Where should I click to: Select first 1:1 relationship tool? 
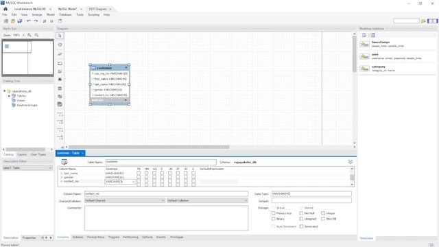(x=60, y=115)
